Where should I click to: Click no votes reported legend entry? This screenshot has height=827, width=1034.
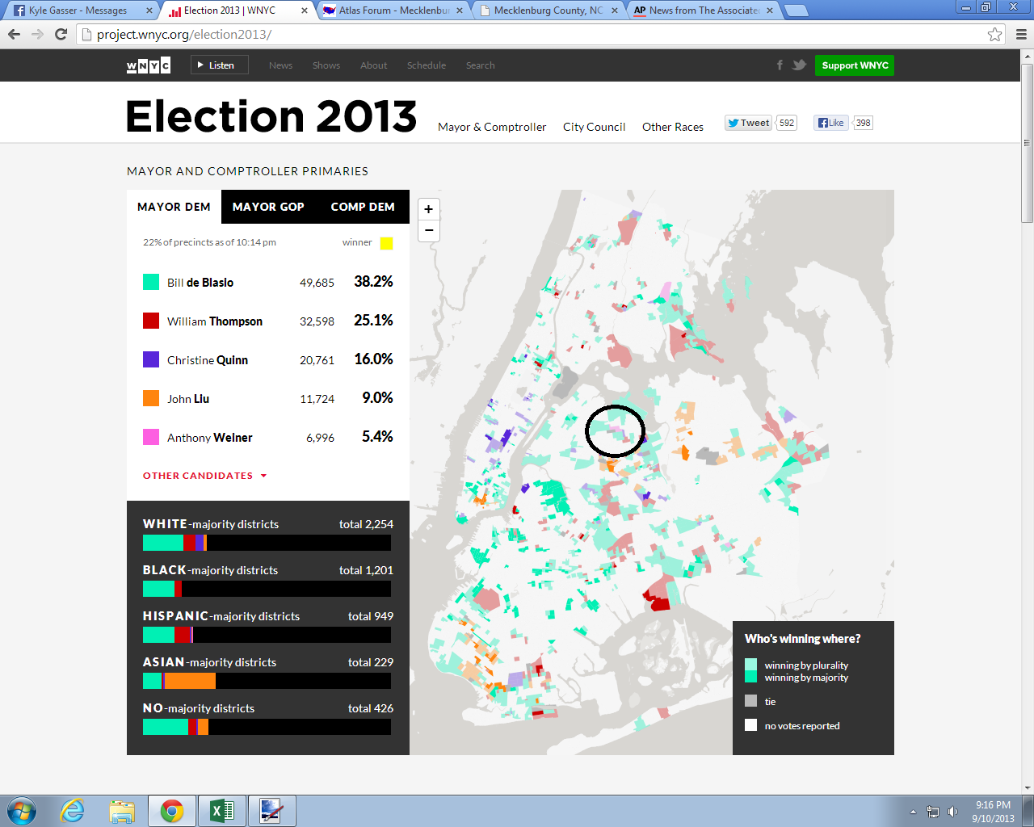[x=792, y=725]
